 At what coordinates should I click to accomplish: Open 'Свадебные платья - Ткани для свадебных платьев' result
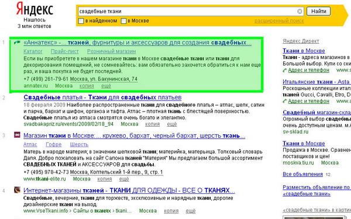tap(102, 98)
